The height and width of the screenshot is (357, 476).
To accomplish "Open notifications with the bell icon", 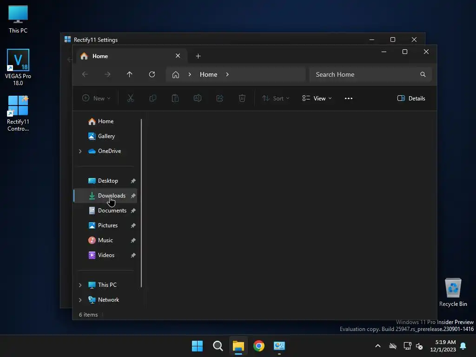I will point(463,346).
